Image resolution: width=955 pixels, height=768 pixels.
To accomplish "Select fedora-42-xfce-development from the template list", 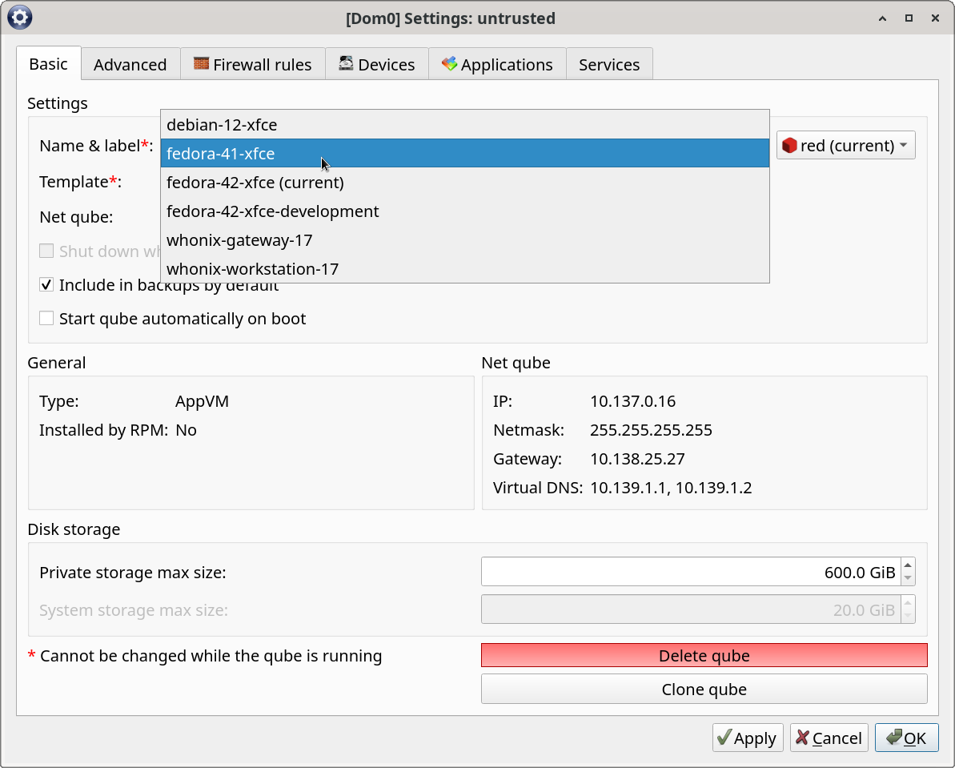I will pyautogui.click(x=272, y=211).
